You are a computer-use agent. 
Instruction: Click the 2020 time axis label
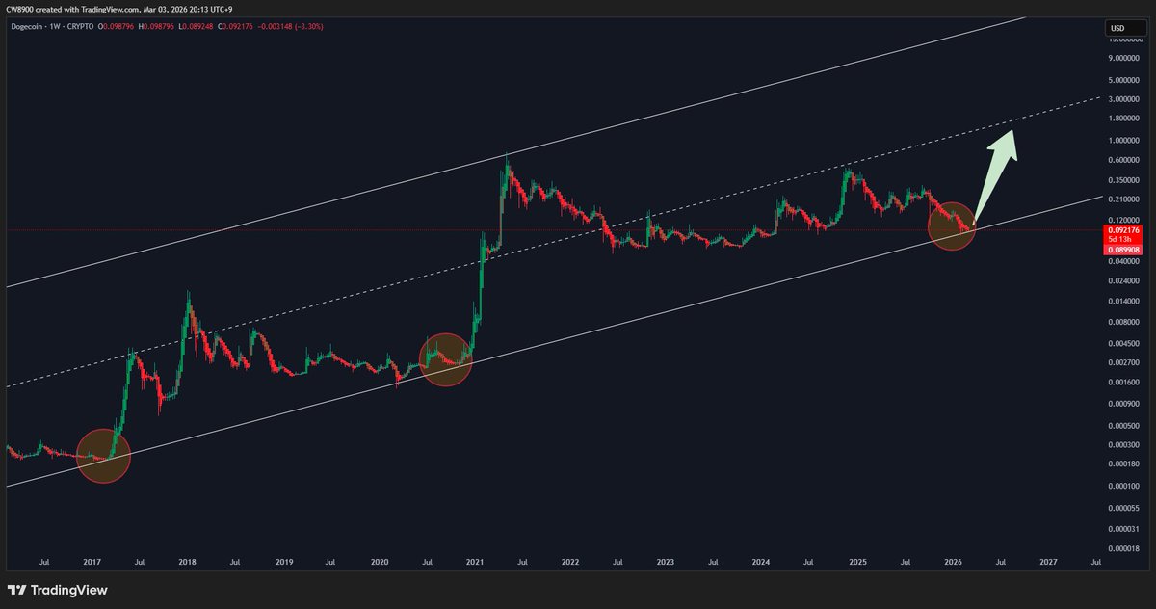(379, 561)
